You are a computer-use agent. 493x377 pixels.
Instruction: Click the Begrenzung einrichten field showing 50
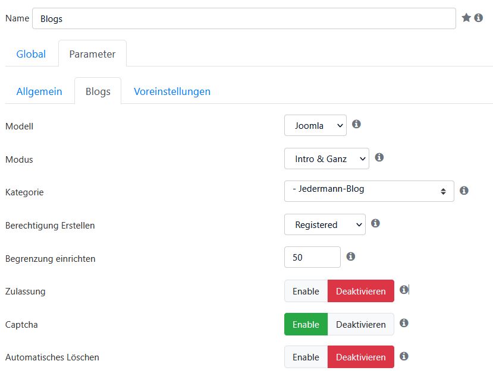(312, 258)
